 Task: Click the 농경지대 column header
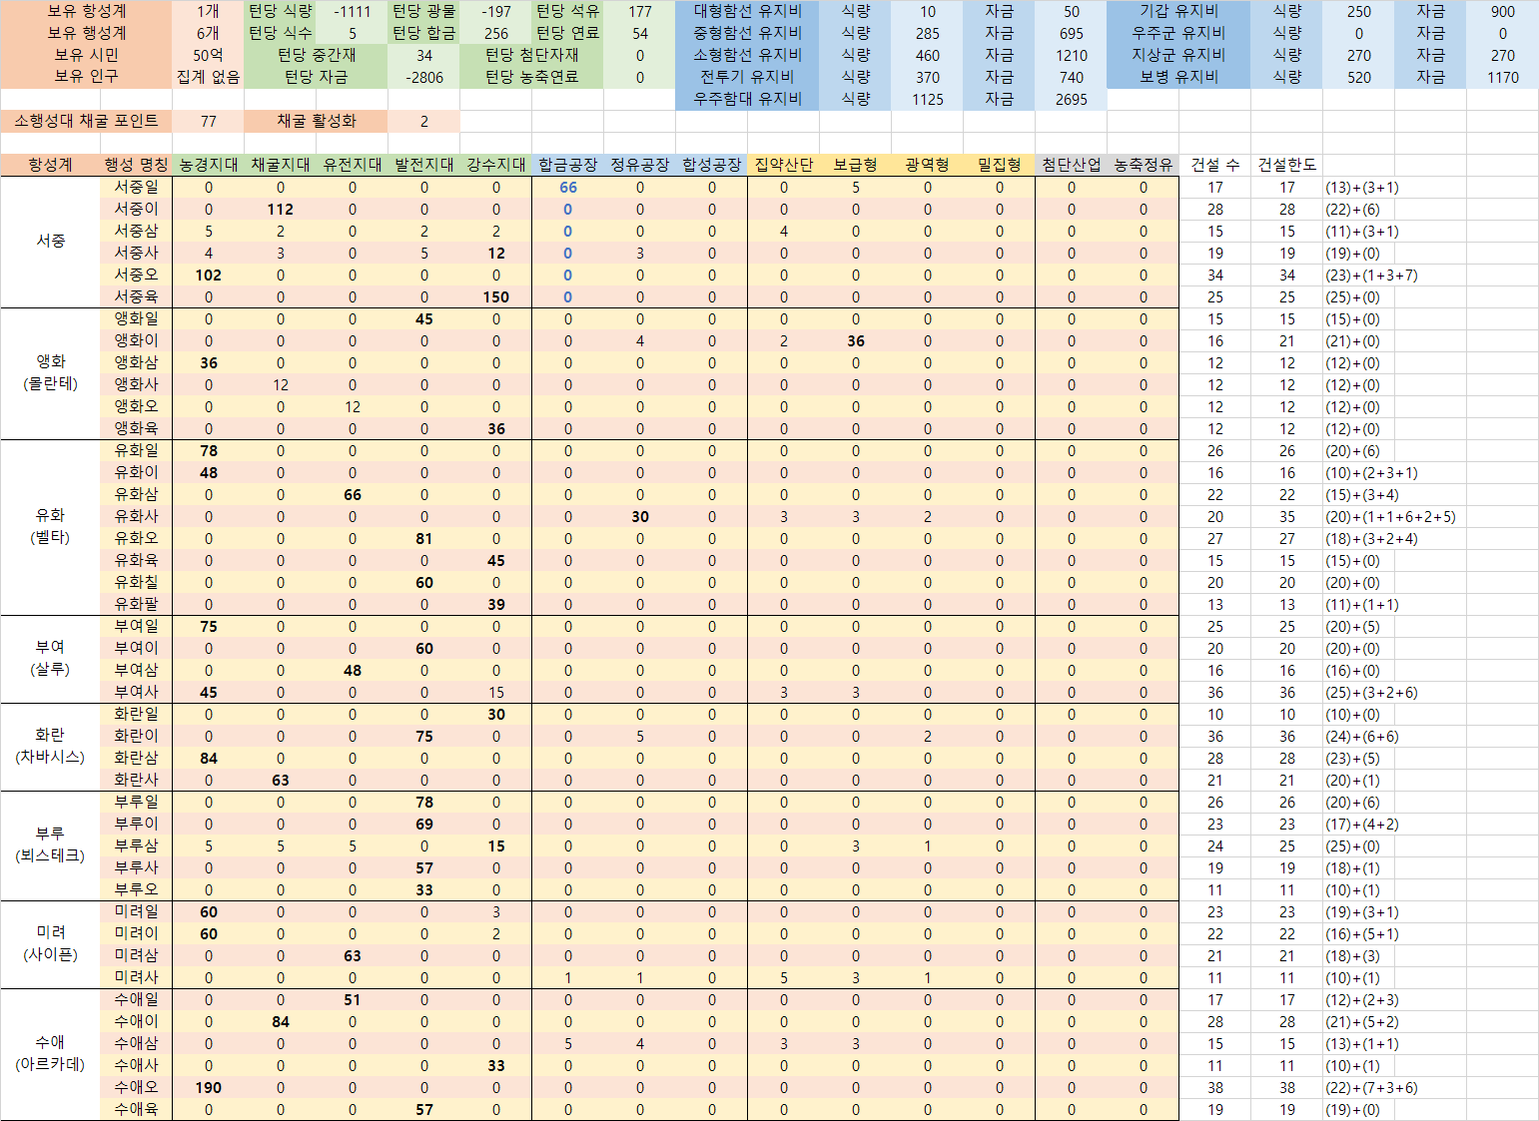pyautogui.click(x=208, y=165)
